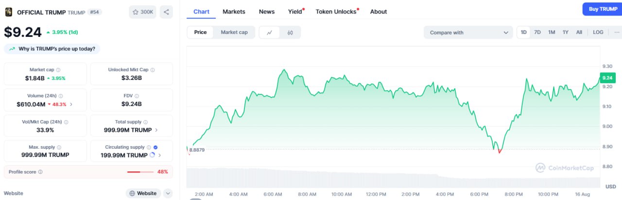The height and width of the screenshot is (200, 622).
Task: Click the 9.24 current price tag on chart
Action: tap(608, 78)
